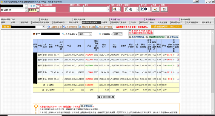Click the orange 證券 button

click(x=6, y=27)
